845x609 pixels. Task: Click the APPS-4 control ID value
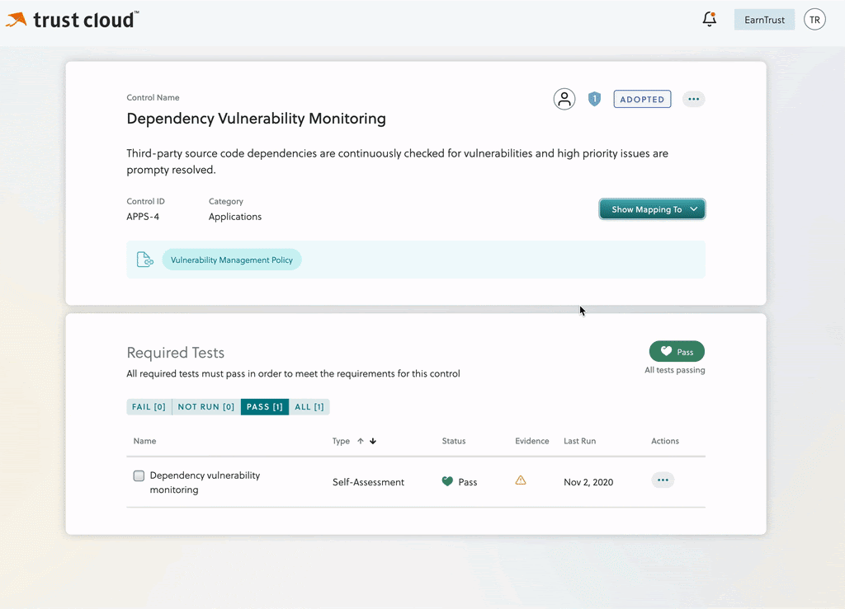[x=143, y=217]
